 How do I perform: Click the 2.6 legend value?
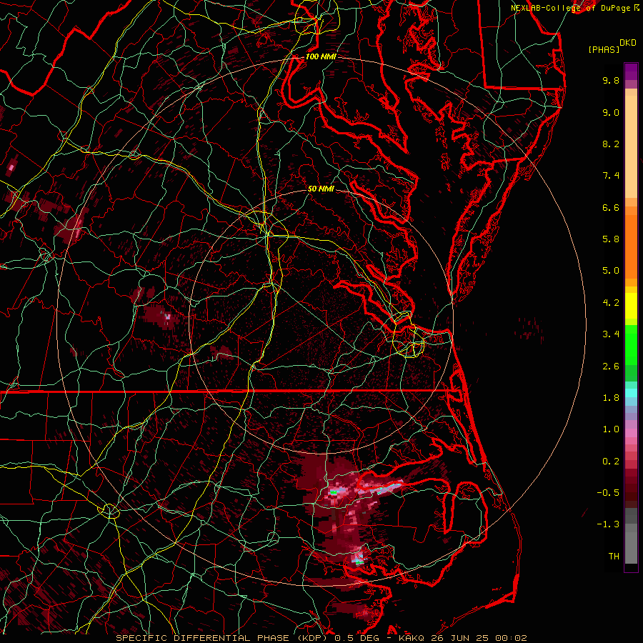611,367
